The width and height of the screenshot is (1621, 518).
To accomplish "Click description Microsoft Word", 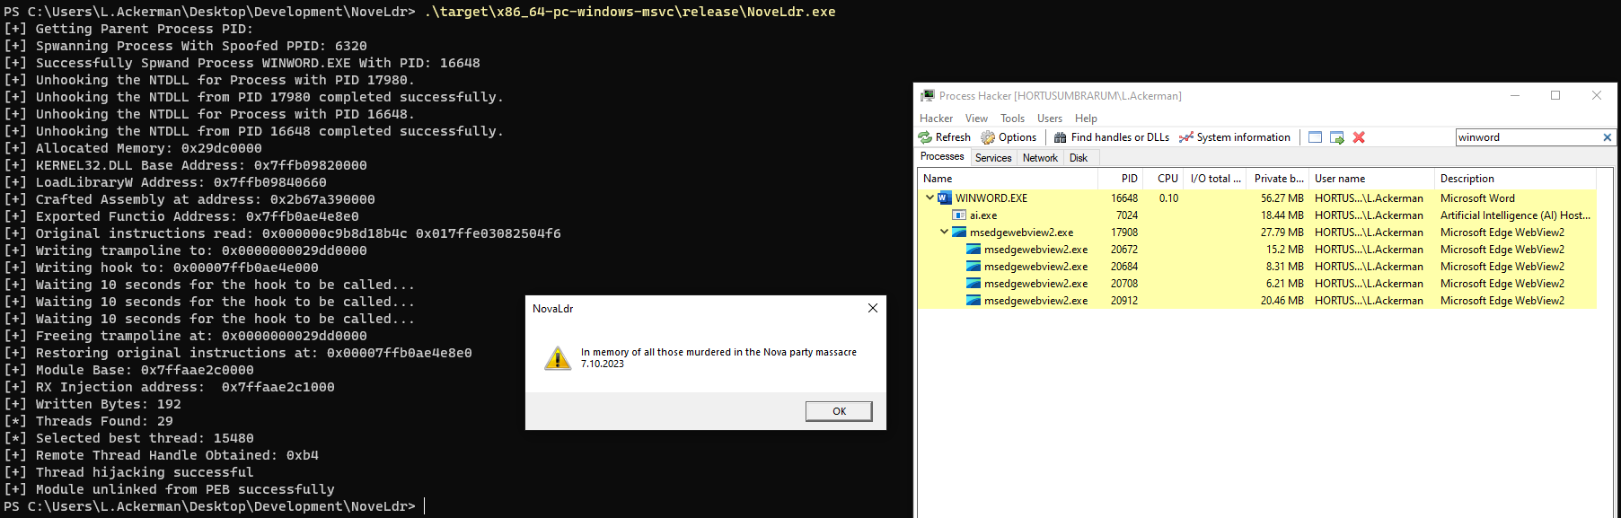I will coord(1477,198).
